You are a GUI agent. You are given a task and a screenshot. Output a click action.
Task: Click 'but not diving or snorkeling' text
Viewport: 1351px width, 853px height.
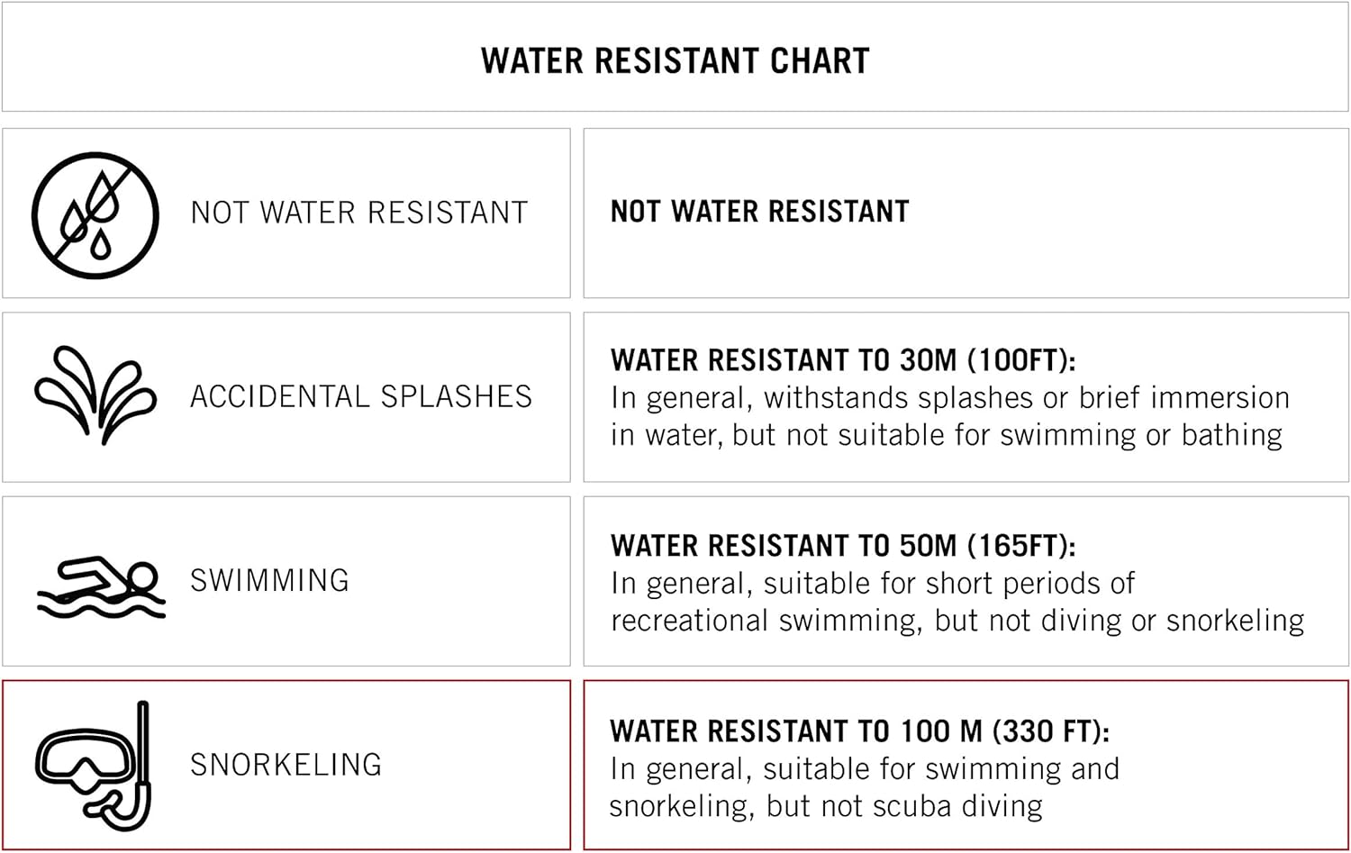pyautogui.click(x=1120, y=621)
